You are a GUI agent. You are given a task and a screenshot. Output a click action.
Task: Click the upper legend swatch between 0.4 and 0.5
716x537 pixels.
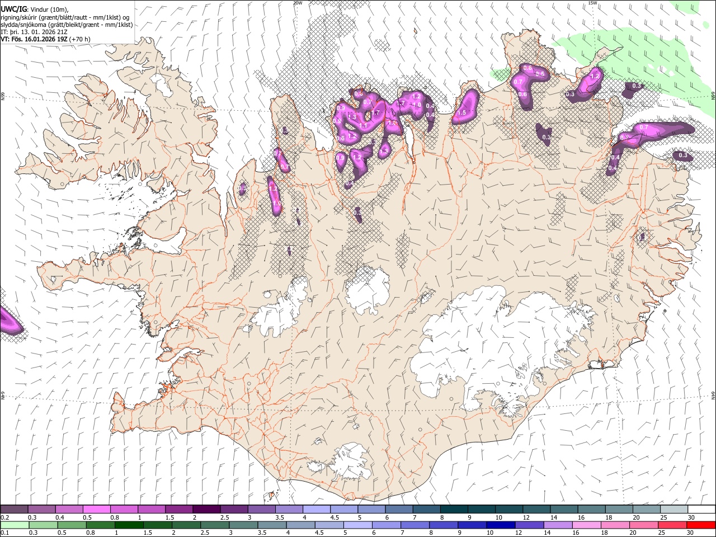coord(69,510)
